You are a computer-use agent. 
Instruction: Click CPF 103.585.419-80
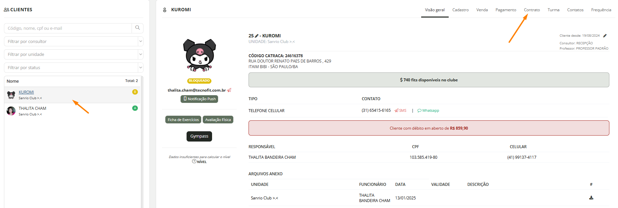click(x=423, y=157)
